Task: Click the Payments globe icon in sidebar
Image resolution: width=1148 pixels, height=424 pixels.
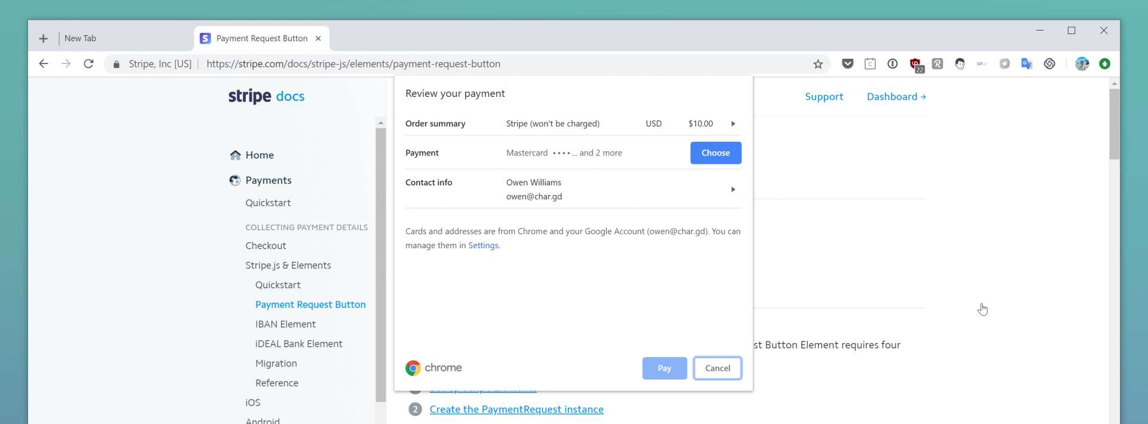Action: tap(235, 180)
